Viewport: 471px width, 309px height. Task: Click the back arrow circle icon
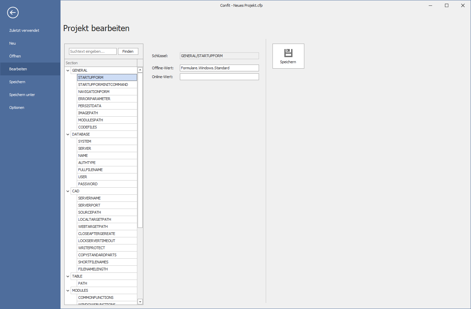13,13
